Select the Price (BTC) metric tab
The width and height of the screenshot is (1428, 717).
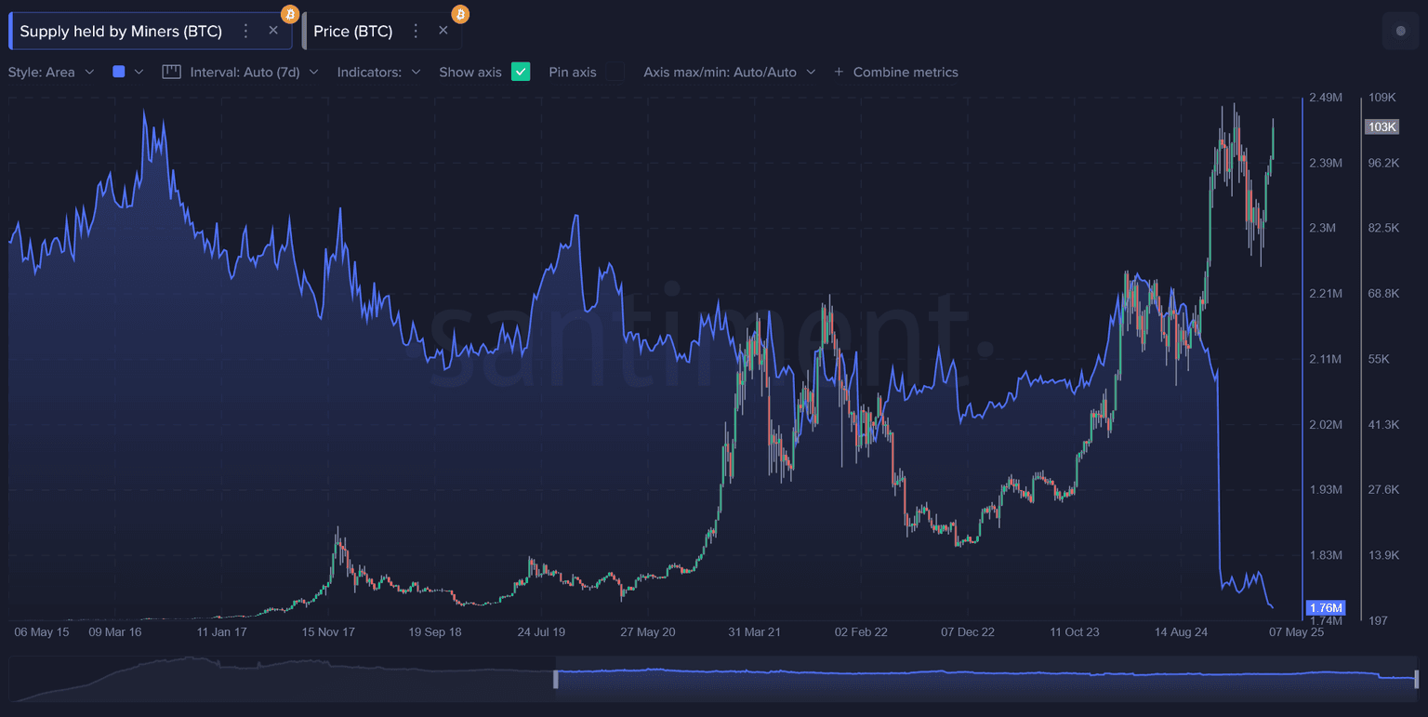click(353, 31)
